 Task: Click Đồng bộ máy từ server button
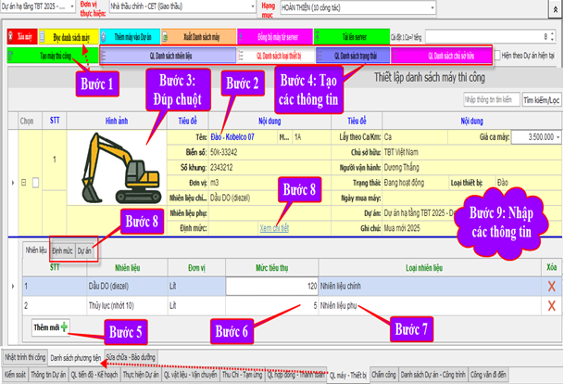coord(263,36)
